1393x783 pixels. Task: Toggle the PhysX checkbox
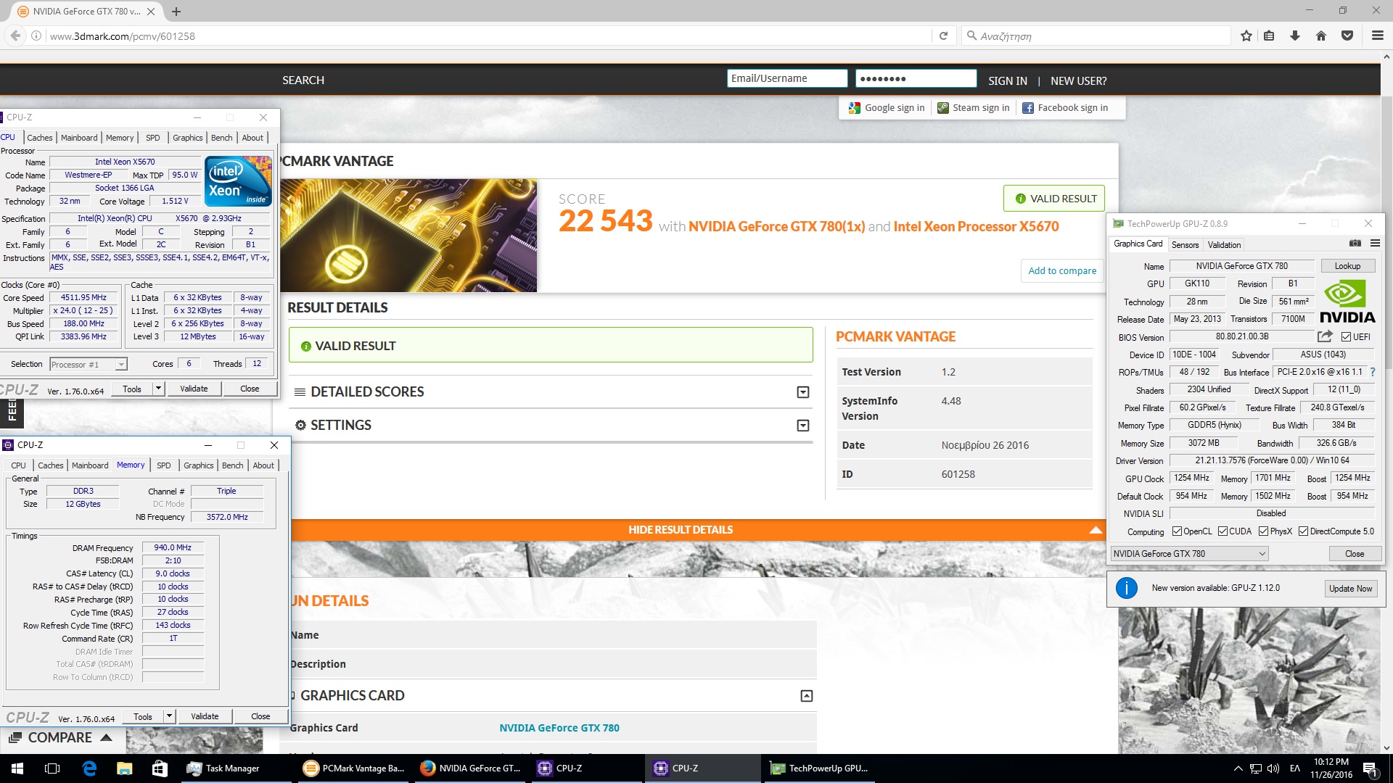pyautogui.click(x=1264, y=531)
